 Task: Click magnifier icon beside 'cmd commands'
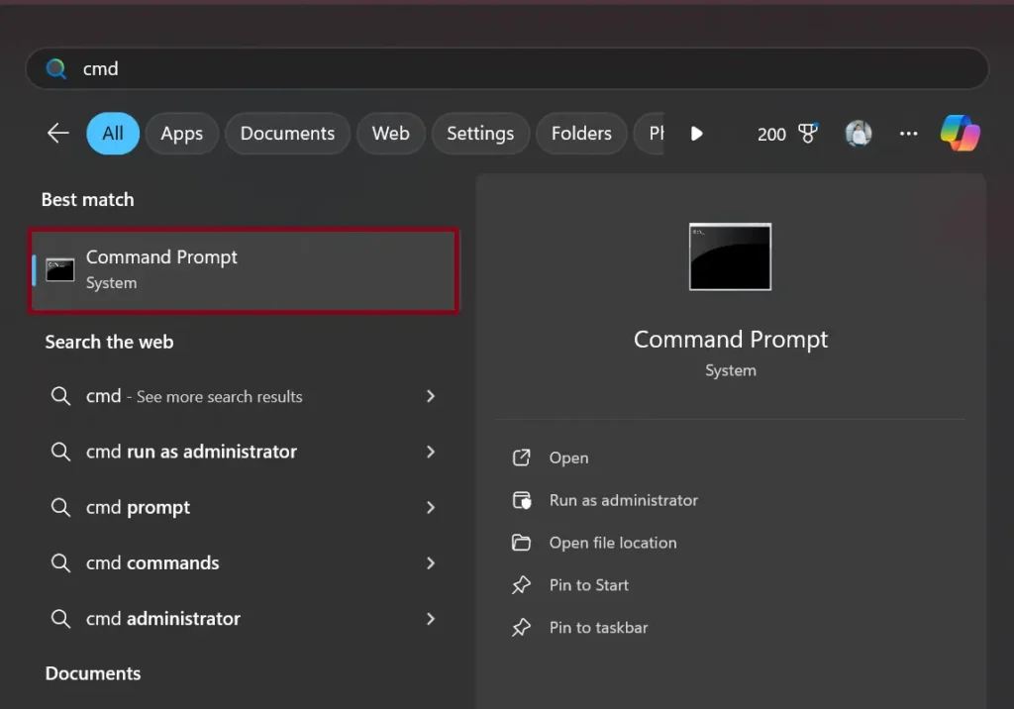coord(60,562)
